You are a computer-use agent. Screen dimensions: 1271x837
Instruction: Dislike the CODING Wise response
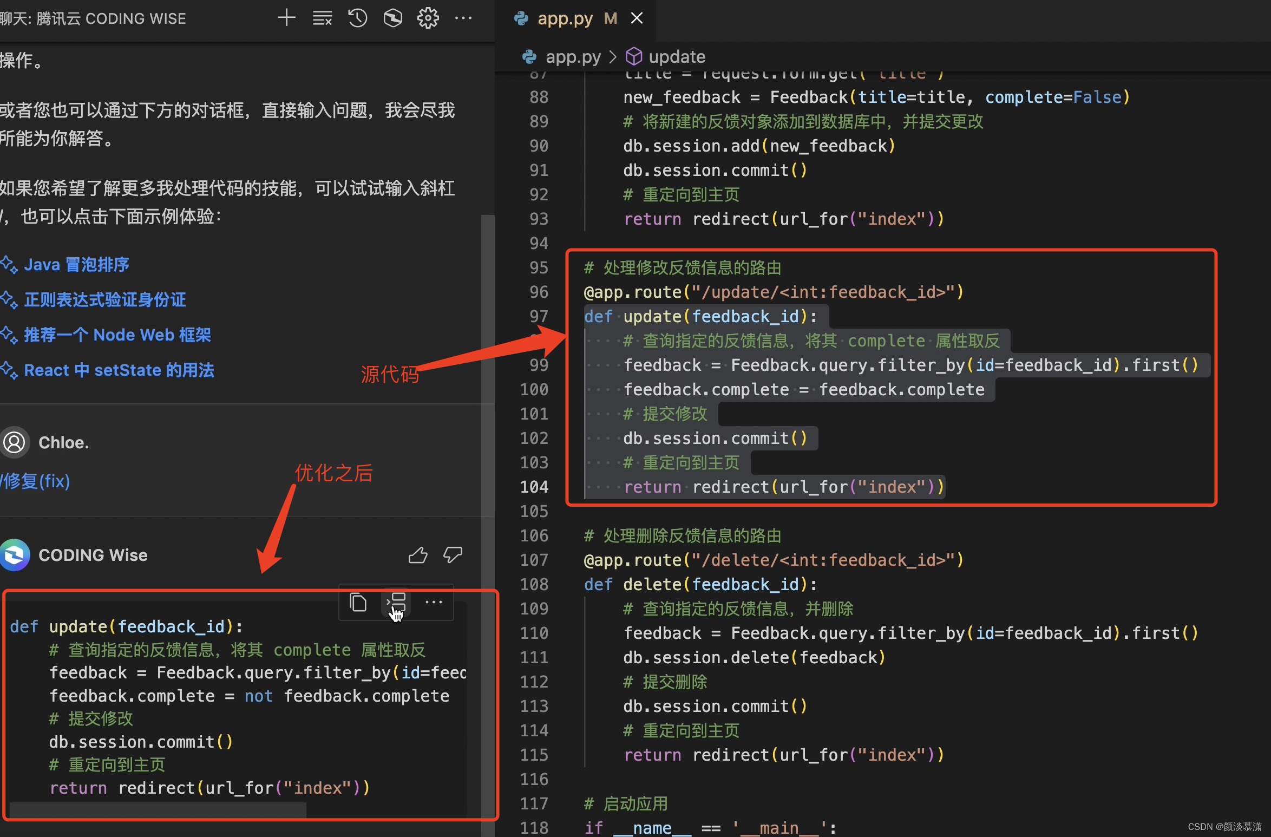[453, 555]
